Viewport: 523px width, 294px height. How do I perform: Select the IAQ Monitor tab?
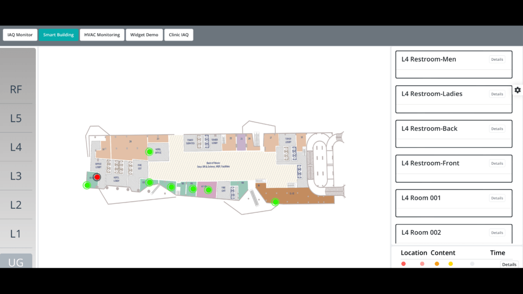[x=20, y=34]
